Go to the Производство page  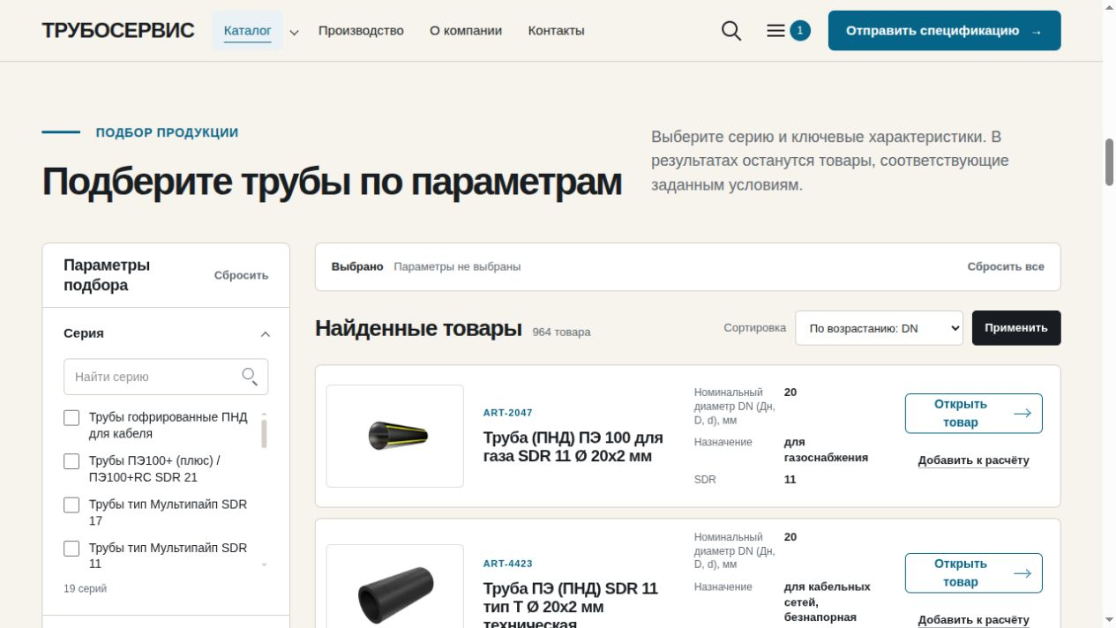pos(361,31)
